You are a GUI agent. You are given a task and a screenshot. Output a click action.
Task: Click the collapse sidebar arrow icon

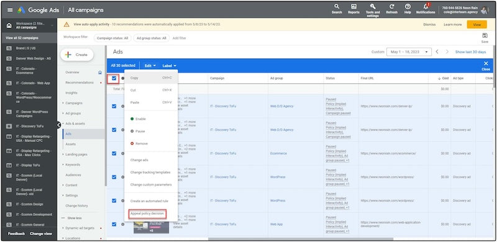[58, 125]
